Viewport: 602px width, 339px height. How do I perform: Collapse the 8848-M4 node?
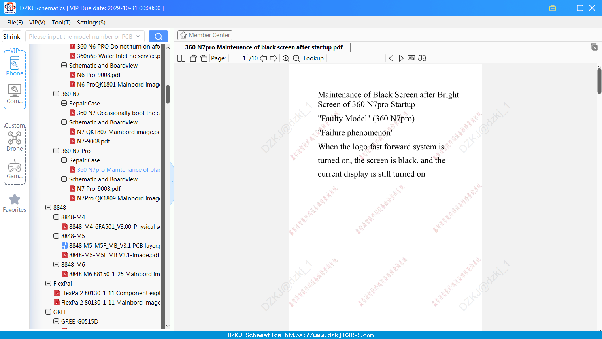pos(56,217)
